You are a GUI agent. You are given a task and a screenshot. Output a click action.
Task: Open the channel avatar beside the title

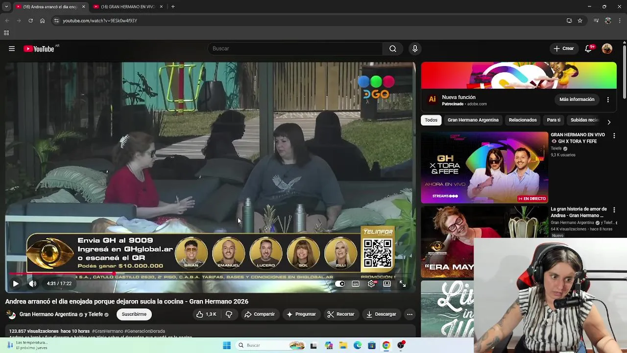tap(12, 315)
